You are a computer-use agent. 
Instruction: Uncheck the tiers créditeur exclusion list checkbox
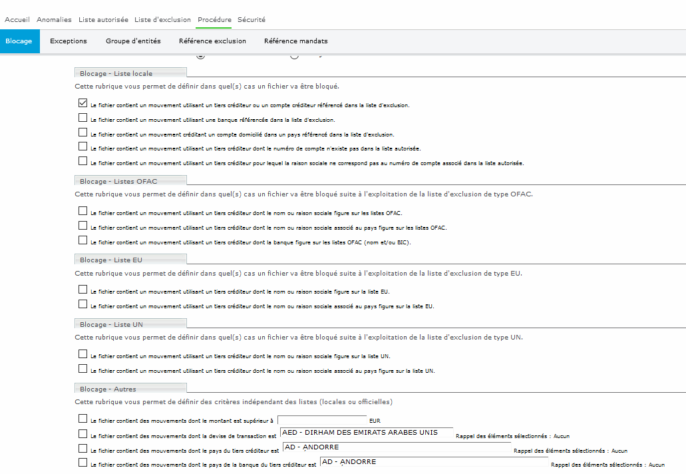pos(83,103)
